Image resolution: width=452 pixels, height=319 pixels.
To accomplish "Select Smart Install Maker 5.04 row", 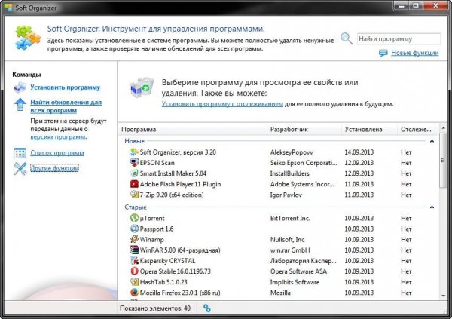I will pyautogui.click(x=173, y=173).
